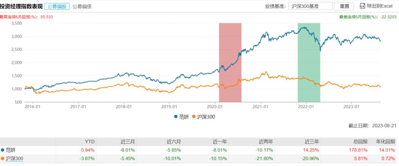
Task: Click the YTD column header
Action: click(90, 142)
